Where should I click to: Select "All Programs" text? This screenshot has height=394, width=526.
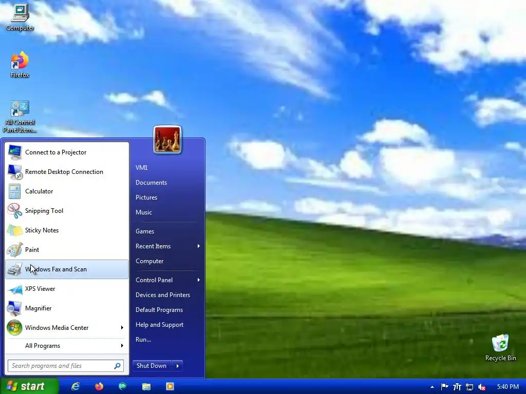(x=43, y=346)
